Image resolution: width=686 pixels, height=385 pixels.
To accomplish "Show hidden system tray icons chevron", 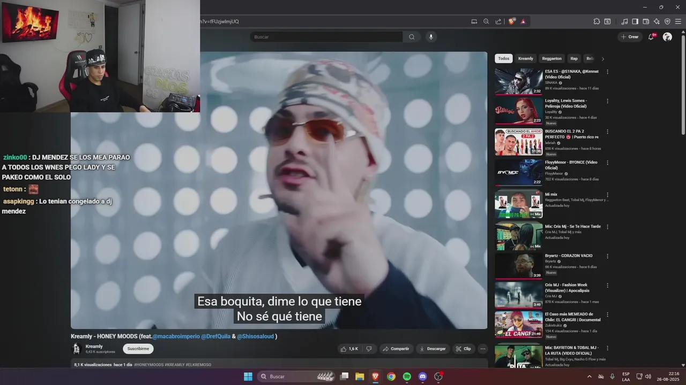I will coord(590,376).
